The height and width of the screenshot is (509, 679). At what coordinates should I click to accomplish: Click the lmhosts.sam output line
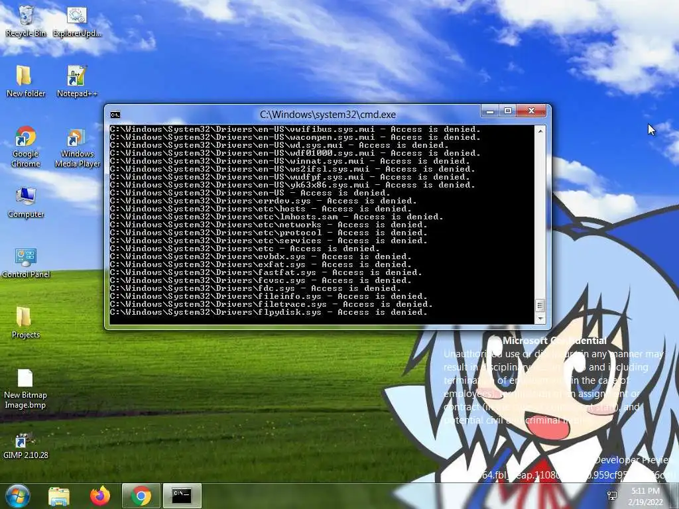pos(277,217)
